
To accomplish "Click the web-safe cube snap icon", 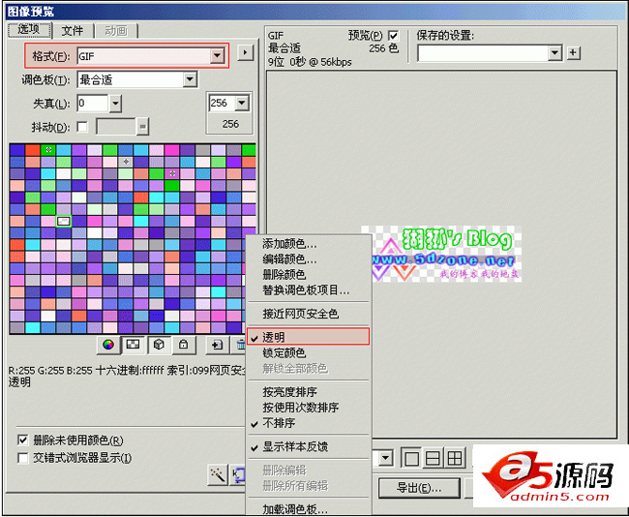I will tap(159, 346).
